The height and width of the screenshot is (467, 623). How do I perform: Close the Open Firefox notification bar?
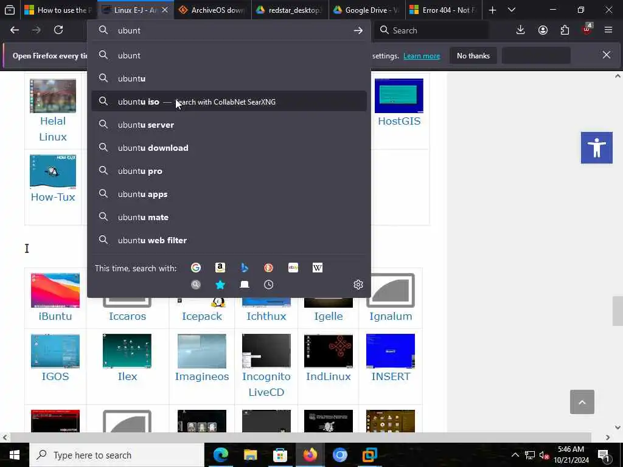click(607, 55)
